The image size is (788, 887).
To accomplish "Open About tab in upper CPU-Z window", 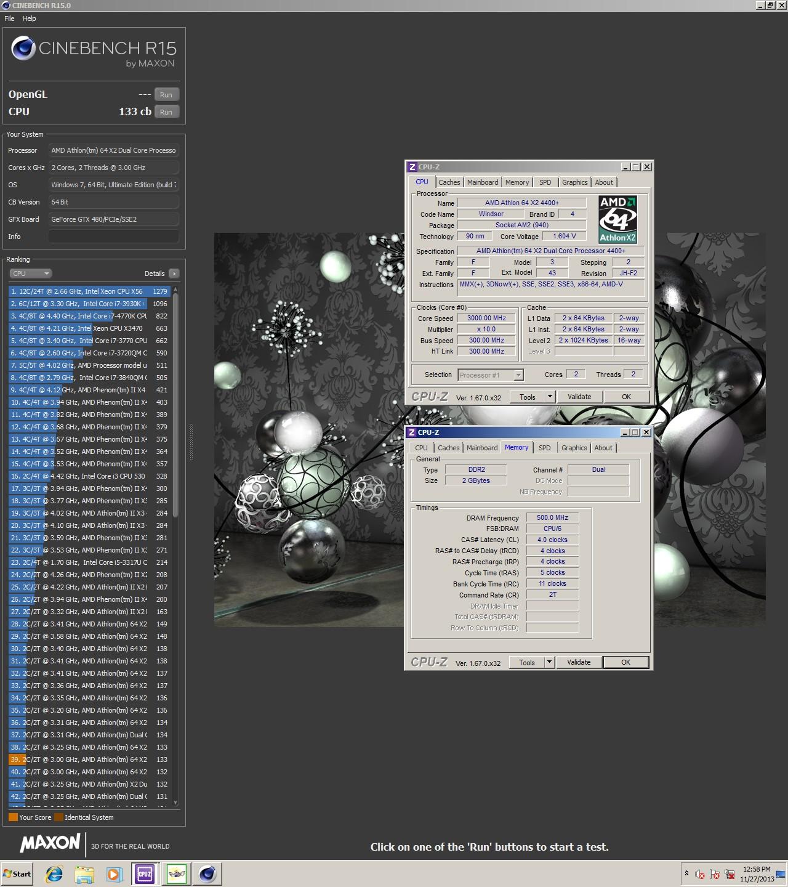I will tap(604, 182).
